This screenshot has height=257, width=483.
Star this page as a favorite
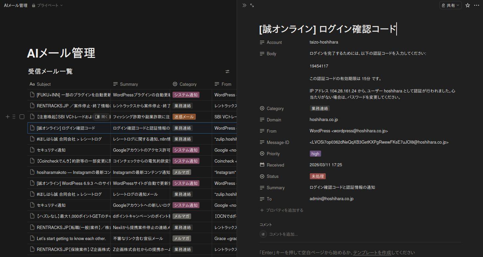468,5
